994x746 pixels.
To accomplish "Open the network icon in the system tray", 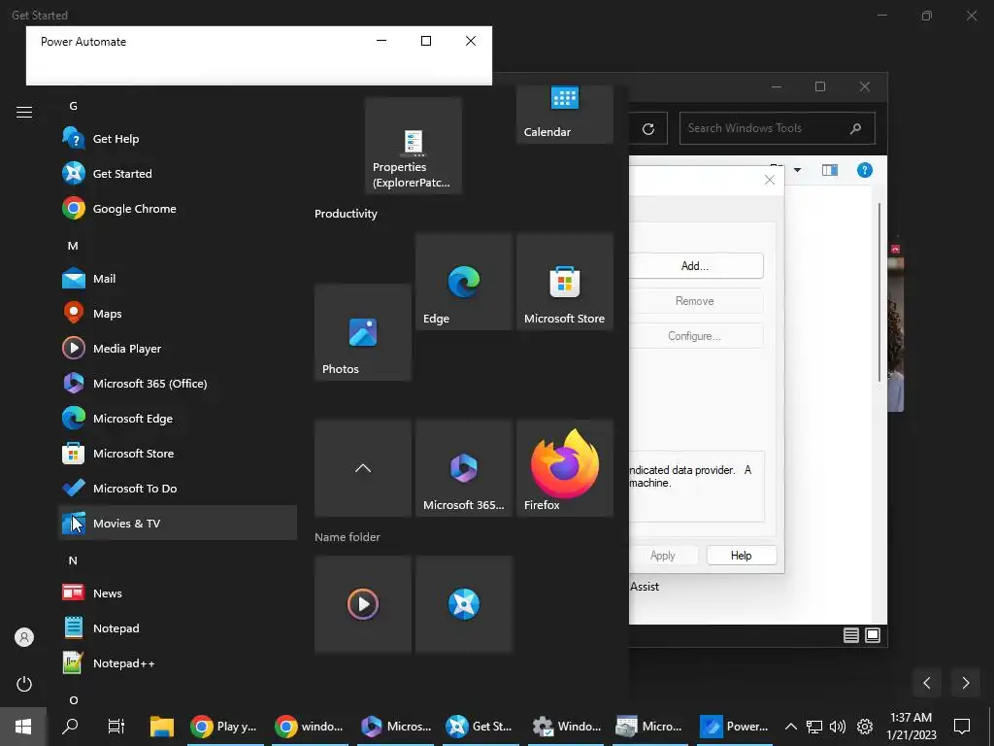I will (x=814, y=727).
